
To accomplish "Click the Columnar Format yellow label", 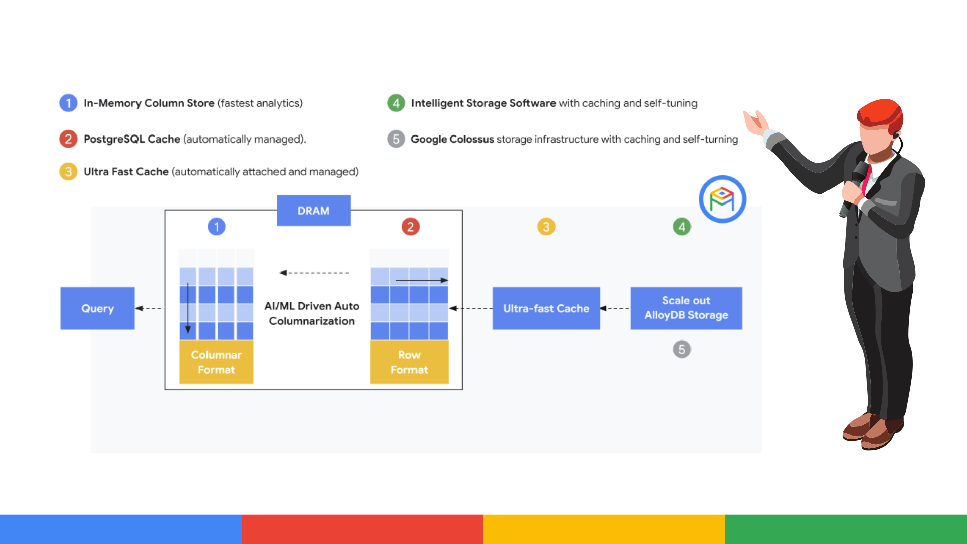I will (217, 362).
